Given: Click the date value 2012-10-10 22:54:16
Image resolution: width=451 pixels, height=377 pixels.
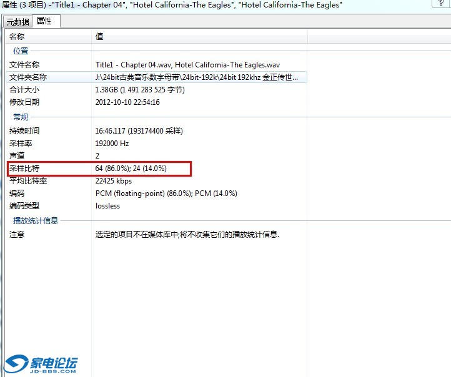Looking at the screenshot, I should click(127, 102).
